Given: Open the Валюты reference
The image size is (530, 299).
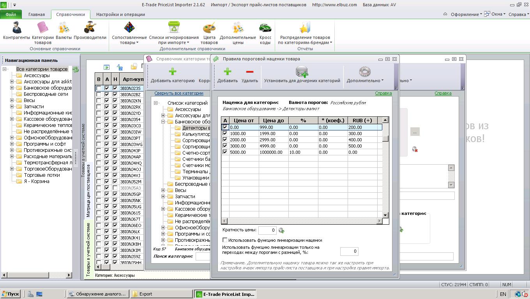Looking at the screenshot, I should (x=64, y=31).
